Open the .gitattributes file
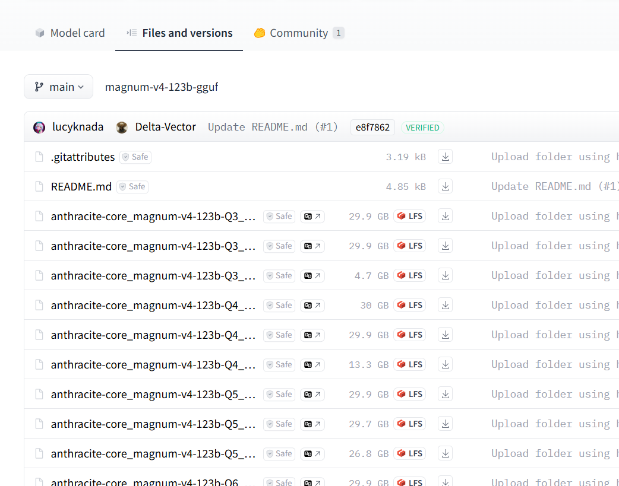Image resolution: width=619 pixels, height=486 pixels. pyautogui.click(x=83, y=157)
